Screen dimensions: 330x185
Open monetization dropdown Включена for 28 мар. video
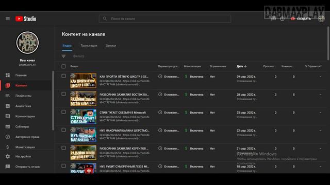point(196,95)
